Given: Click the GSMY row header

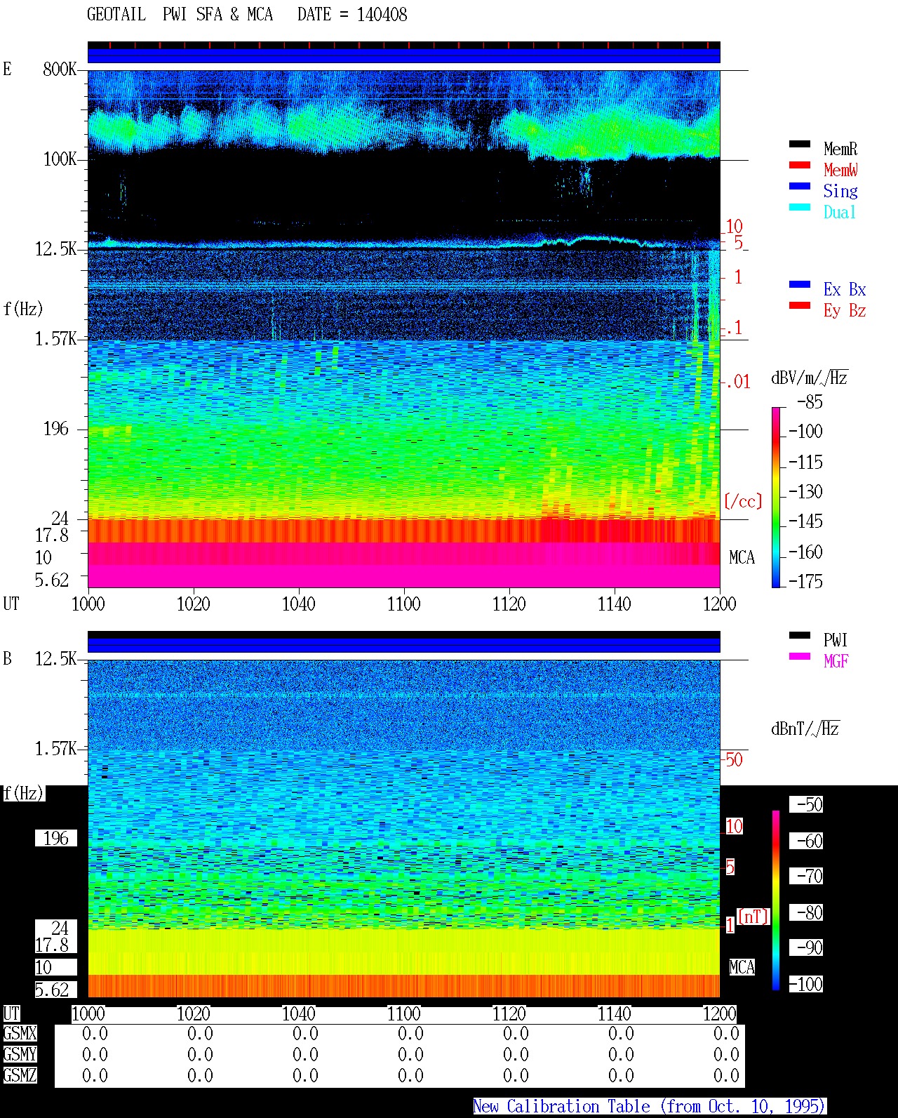Looking at the screenshot, I should [x=20, y=1055].
